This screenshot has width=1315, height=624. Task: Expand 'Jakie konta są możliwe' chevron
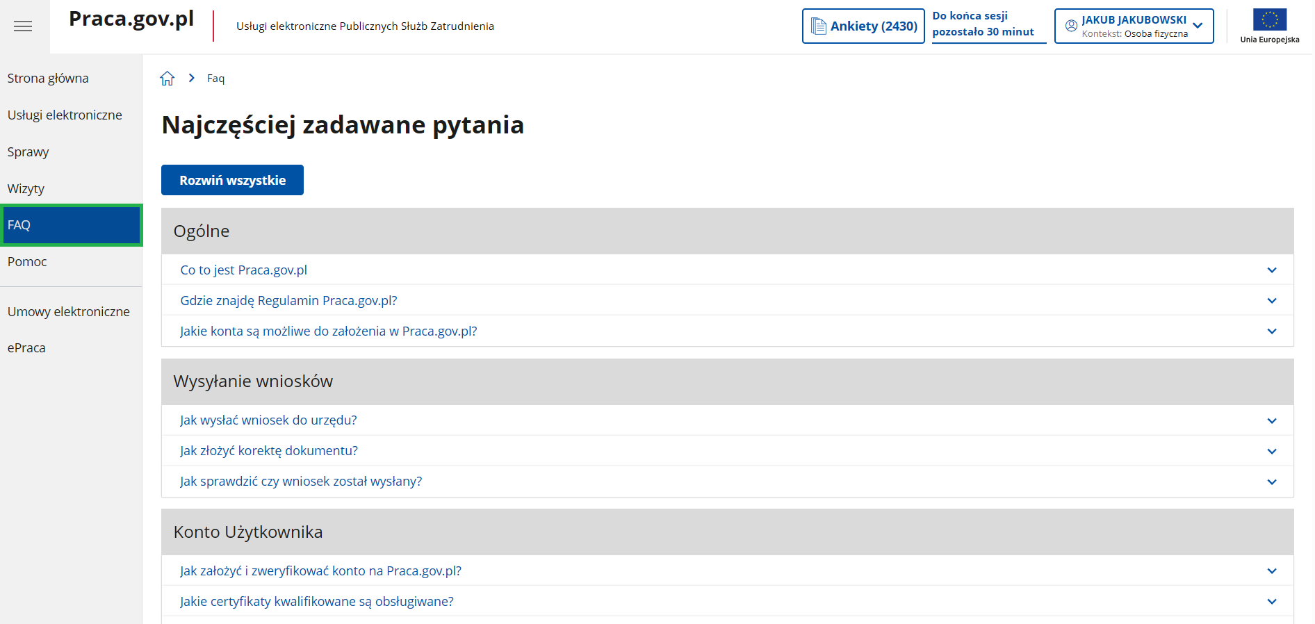tap(1272, 331)
